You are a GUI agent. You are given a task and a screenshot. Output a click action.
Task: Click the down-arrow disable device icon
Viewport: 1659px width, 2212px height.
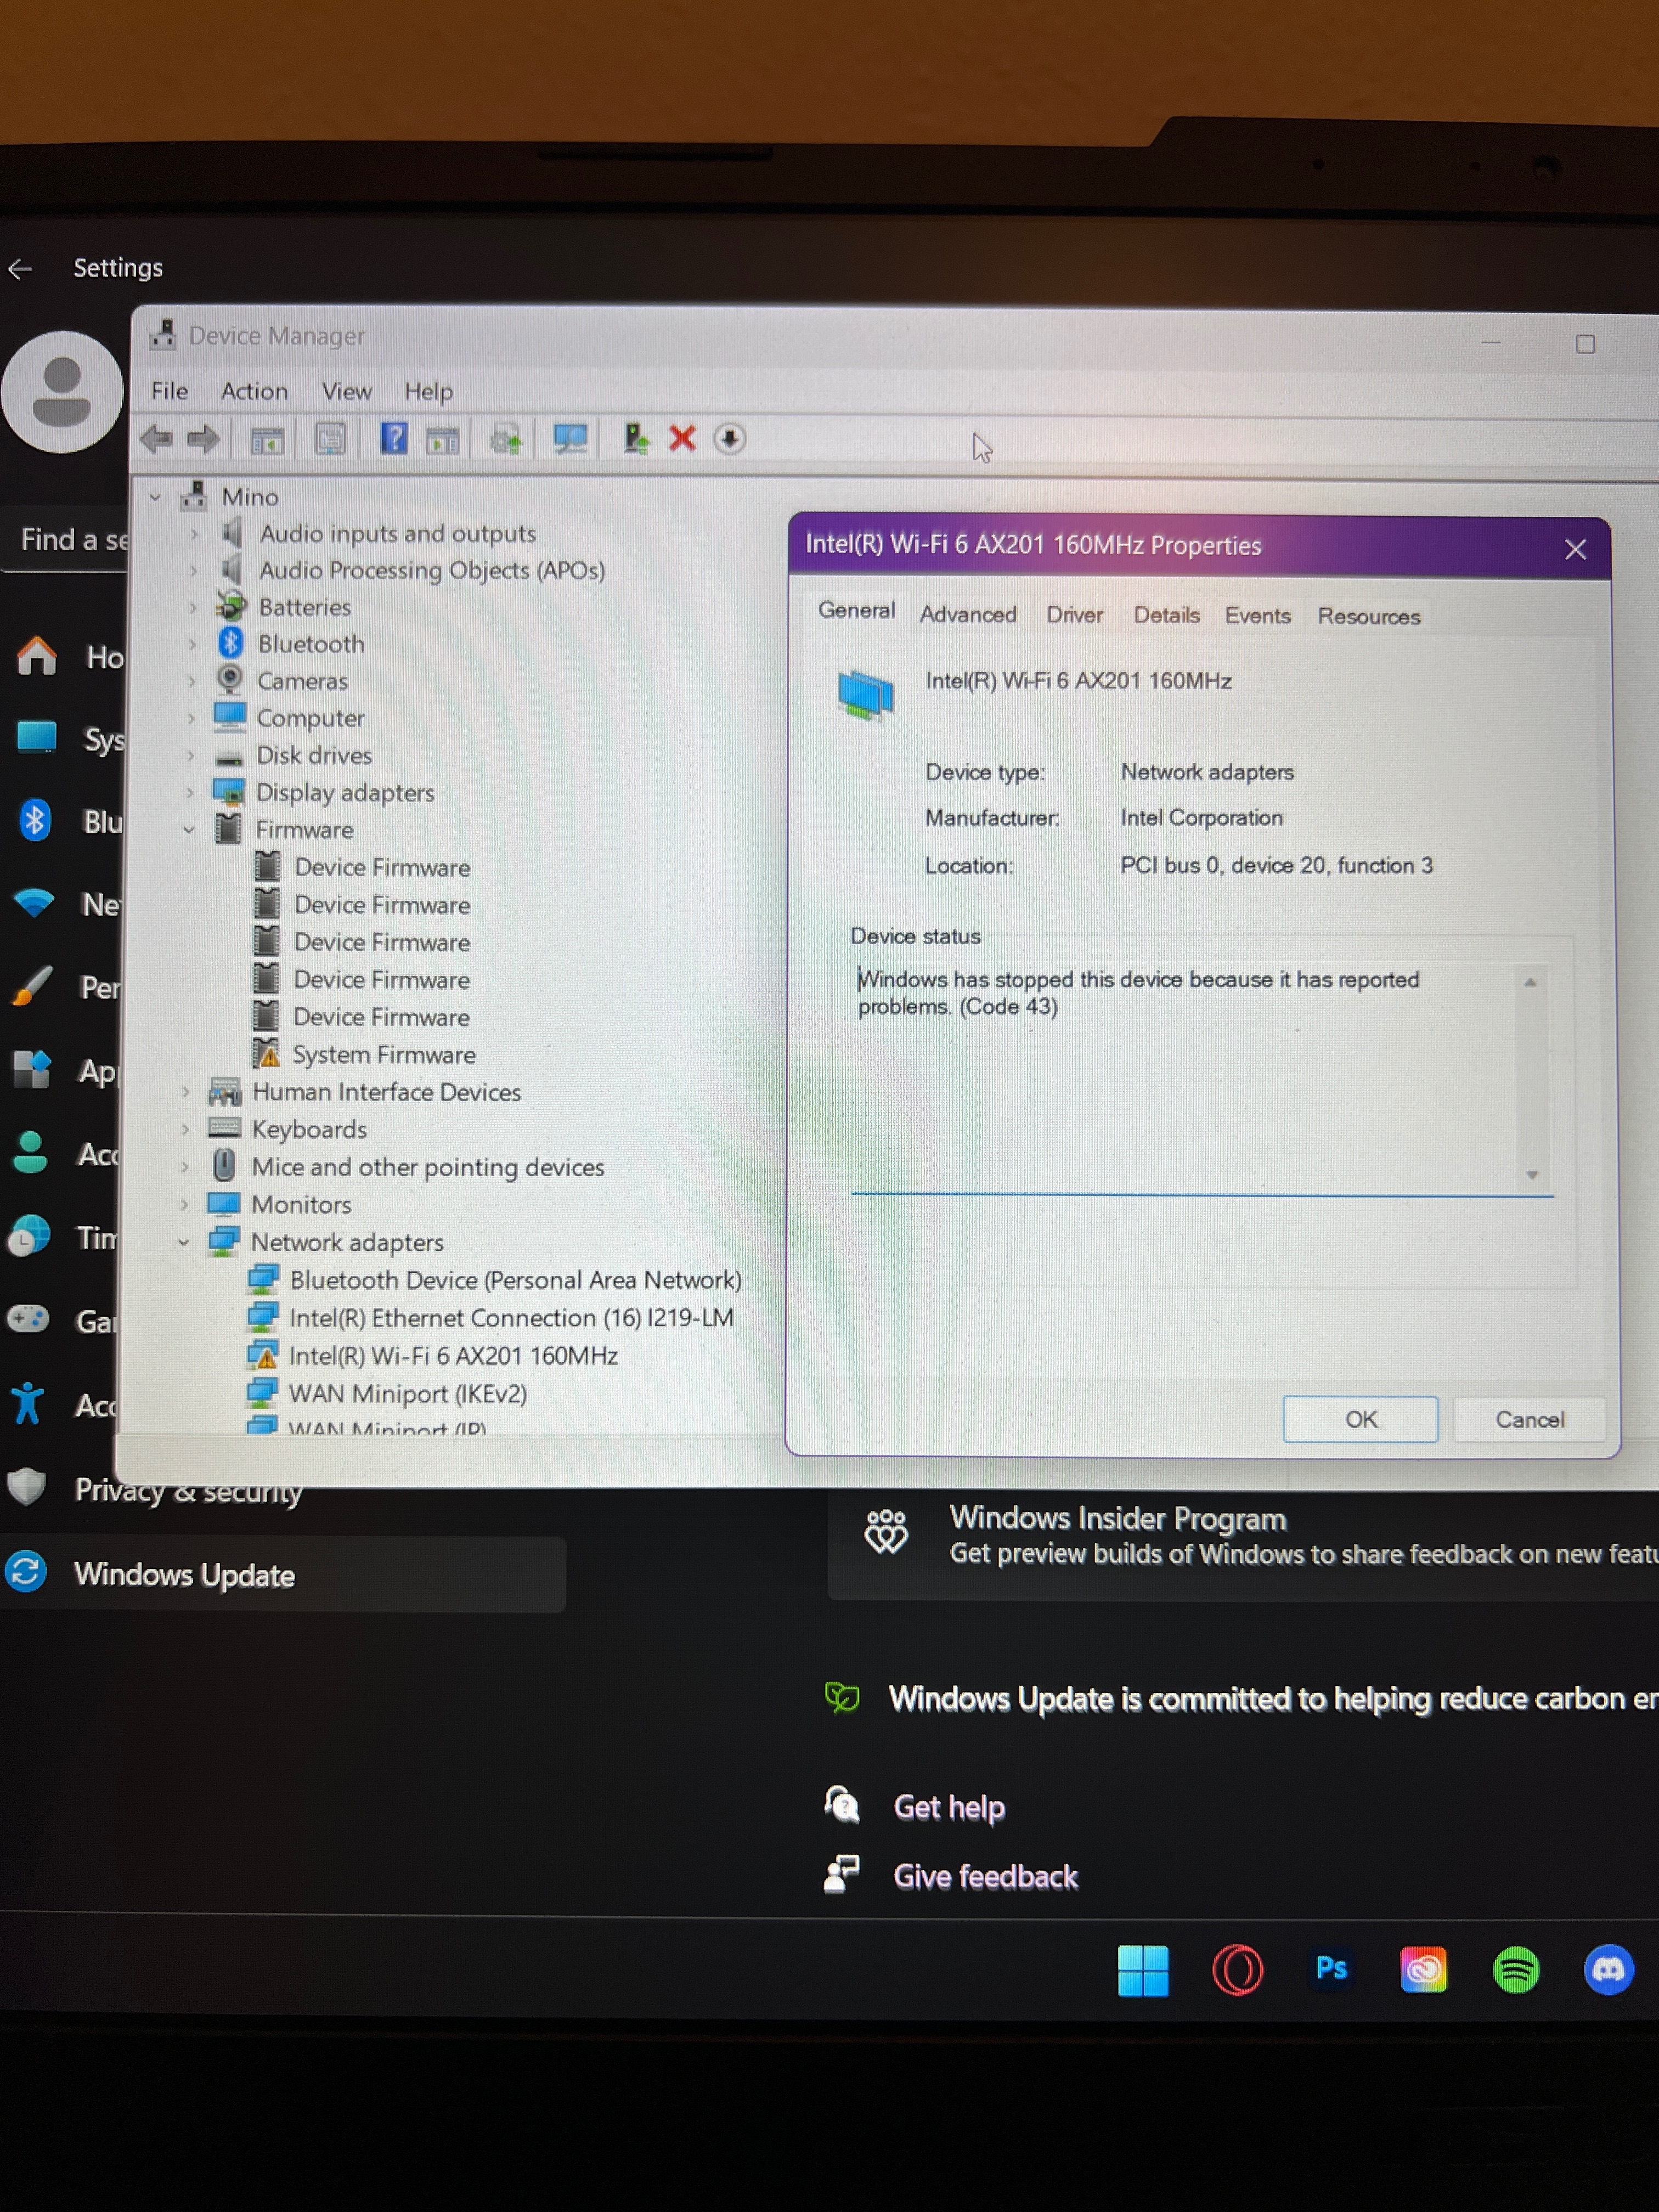point(730,438)
